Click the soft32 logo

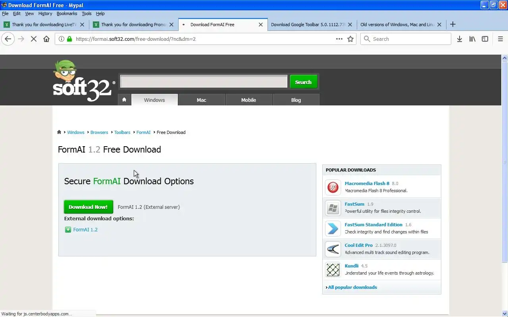pyautogui.click(x=84, y=81)
